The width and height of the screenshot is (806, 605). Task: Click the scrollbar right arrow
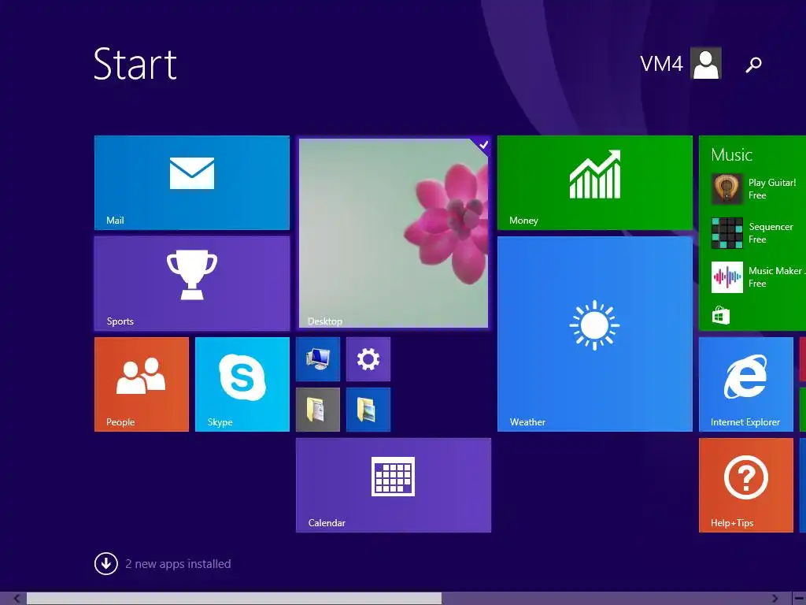[775, 599]
